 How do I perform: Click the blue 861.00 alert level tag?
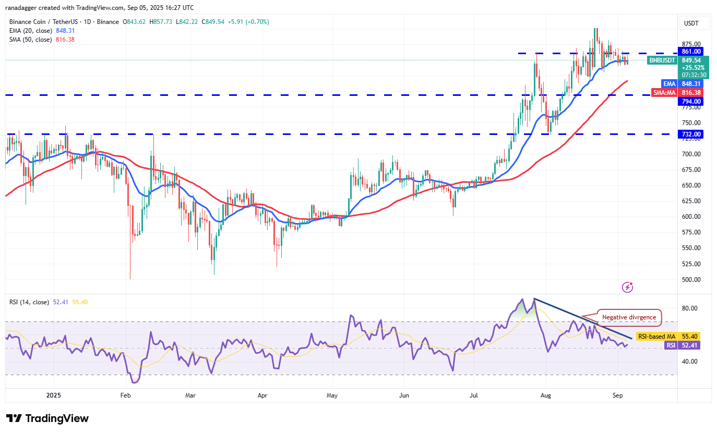pos(690,51)
